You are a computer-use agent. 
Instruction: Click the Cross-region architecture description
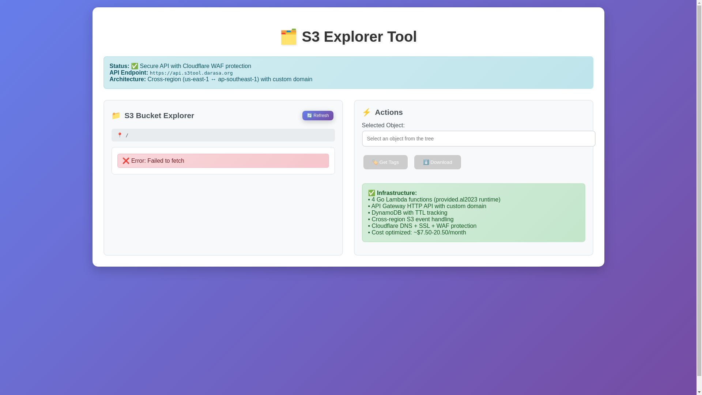pyautogui.click(x=230, y=79)
